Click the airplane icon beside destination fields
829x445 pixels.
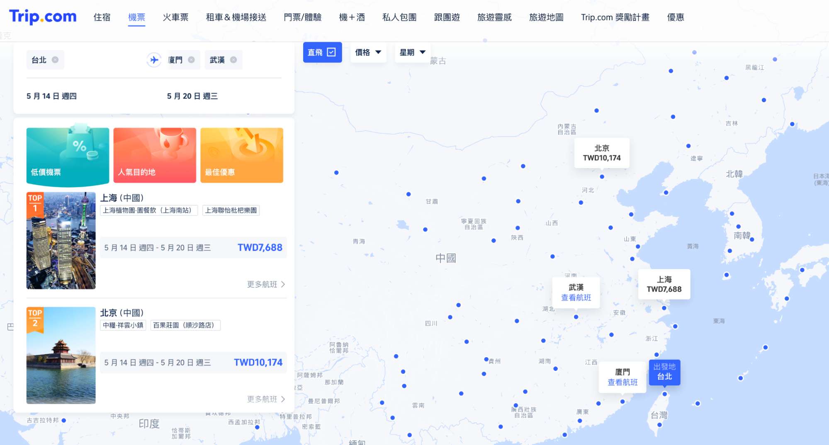coord(154,60)
